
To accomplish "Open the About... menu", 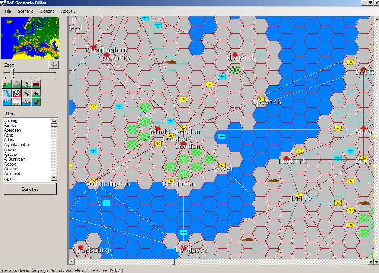I will [x=69, y=11].
